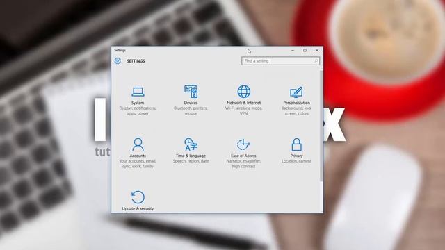Minimize the Settings window
This screenshot has height=250, width=445.
click(293, 50)
